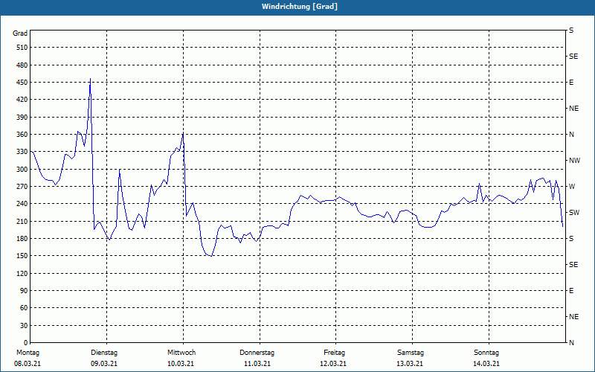The image size is (595, 372).
Task: Click the E compass label beside 90 gridline
Action: (571, 291)
